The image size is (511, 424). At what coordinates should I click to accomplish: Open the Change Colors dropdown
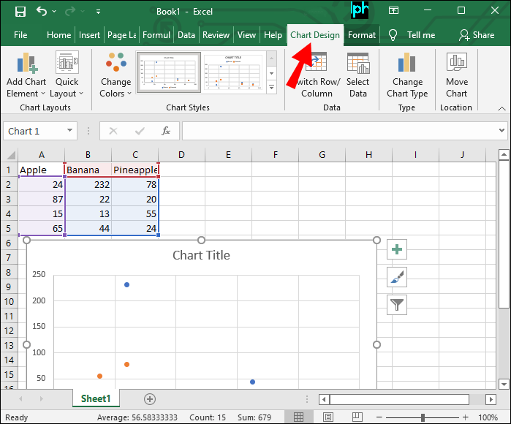click(116, 75)
